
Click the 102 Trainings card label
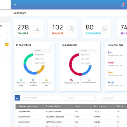pos(57,33)
